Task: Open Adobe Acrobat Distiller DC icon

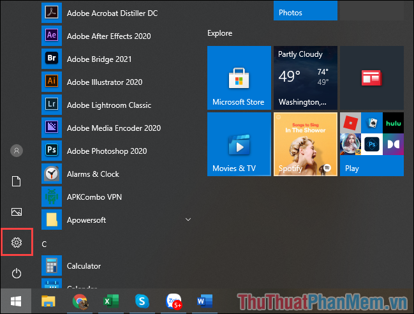Action: tap(52, 13)
